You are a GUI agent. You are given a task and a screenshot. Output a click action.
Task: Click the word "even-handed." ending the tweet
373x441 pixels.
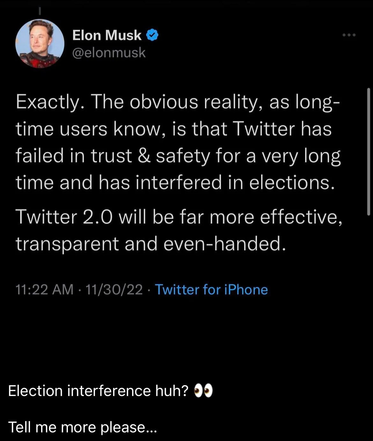(223, 244)
